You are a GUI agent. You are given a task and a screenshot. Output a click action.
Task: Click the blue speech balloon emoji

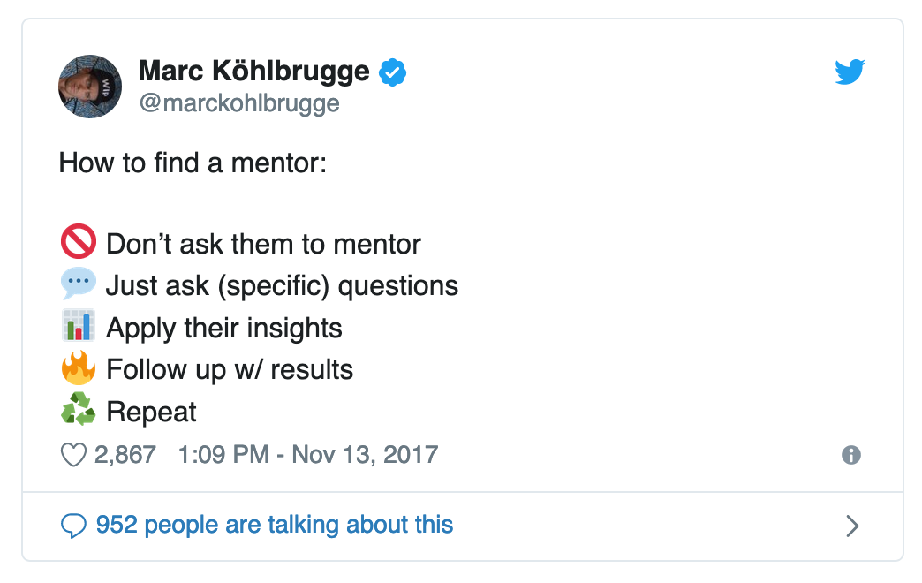click(78, 284)
